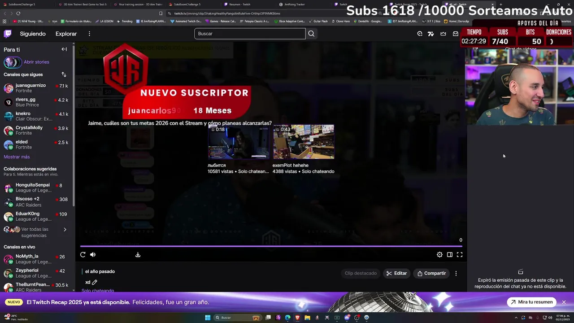Go to Explorar tab
The image size is (574, 323).
point(66,34)
